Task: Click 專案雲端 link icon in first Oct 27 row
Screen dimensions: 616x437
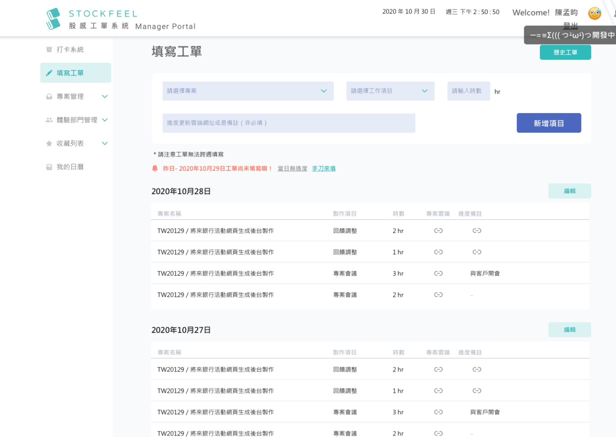Action: click(438, 370)
